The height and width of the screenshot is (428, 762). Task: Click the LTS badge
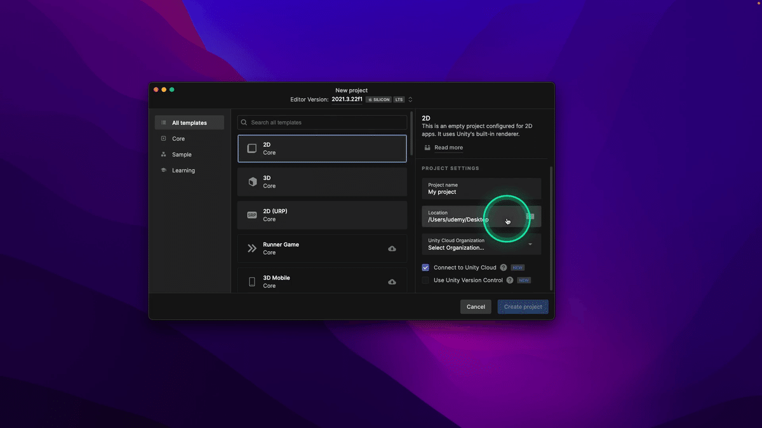(x=399, y=100)
